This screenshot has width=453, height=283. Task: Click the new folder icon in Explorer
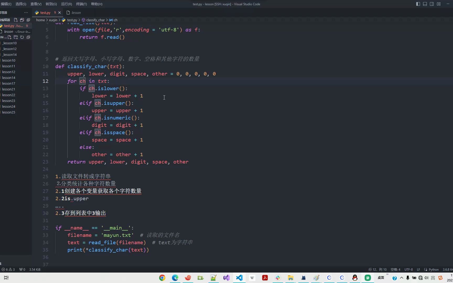pyautogui.click(x=16, y=37)
